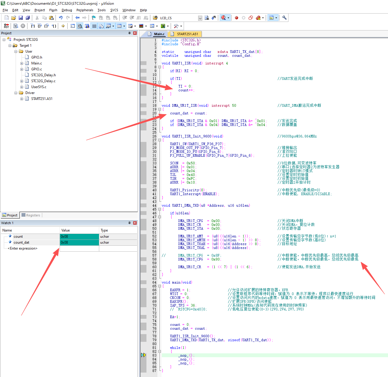This screenshot has width=388, height=377.
Task: Switch to the Registers panel tab
Action: [x=31, y=215]
